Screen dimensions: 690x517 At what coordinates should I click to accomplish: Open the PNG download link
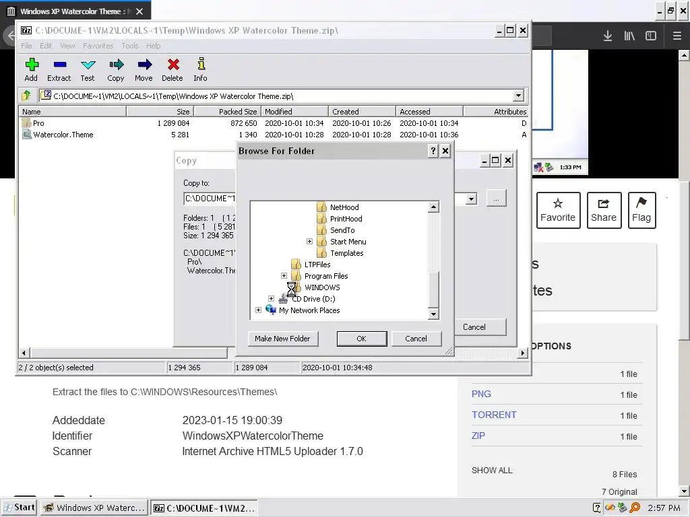pyautogui.click(x=481, y=394)
